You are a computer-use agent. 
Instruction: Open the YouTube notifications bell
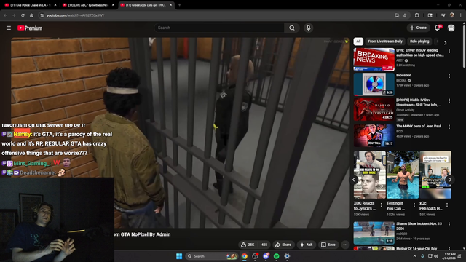click(x=437, y=28)
